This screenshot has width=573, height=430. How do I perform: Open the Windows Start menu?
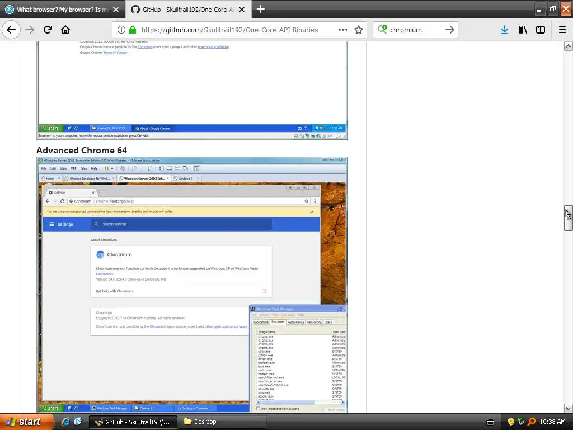[27, 422]
